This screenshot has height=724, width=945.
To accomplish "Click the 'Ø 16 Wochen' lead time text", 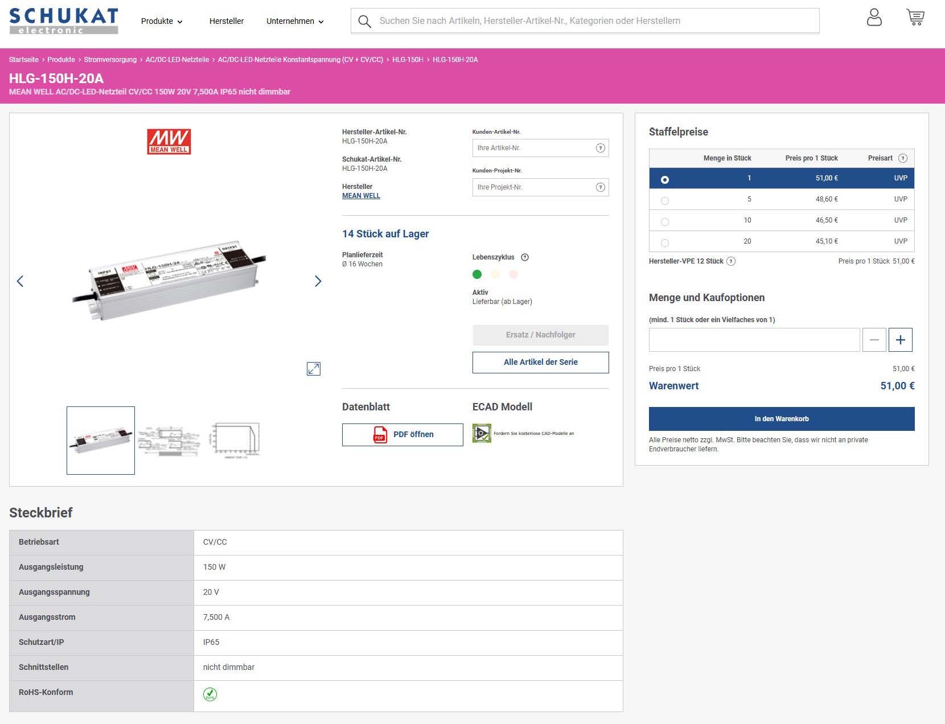I will (362, 264).
